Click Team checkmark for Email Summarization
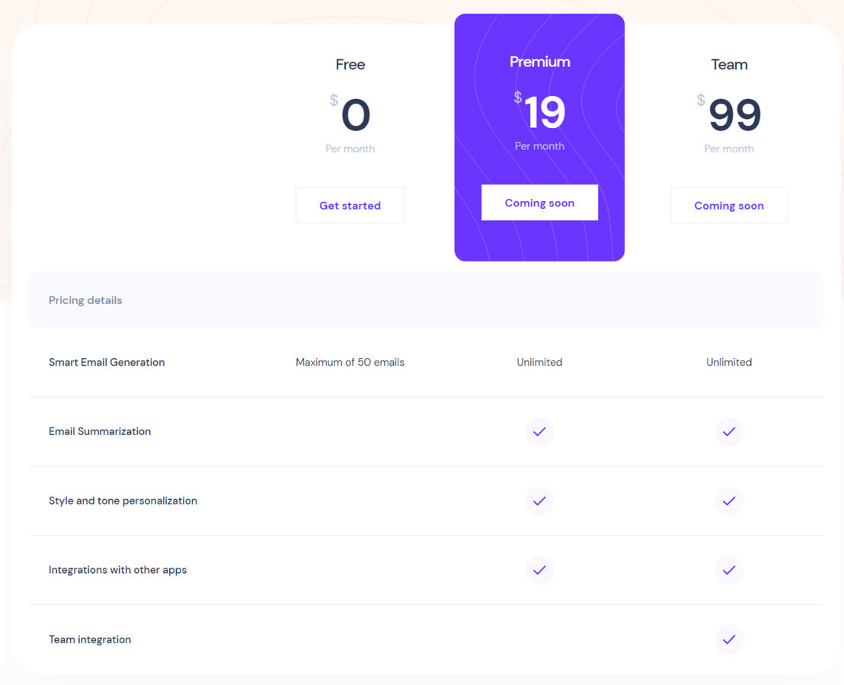The height and width of the screenshot is (685, 844). pos(729,431)
